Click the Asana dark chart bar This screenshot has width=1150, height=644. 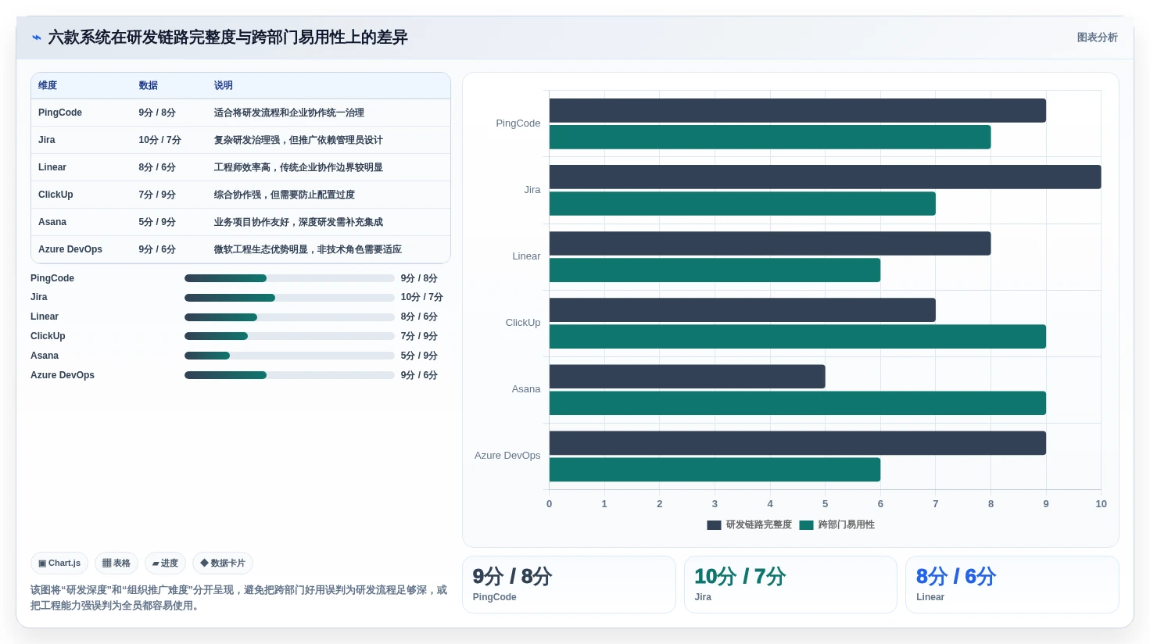(x=687, y=376)
